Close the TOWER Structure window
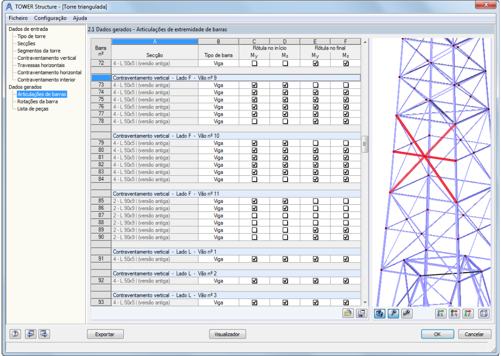Viewport: 501px width, 356px height. click(x=486, y=4)
